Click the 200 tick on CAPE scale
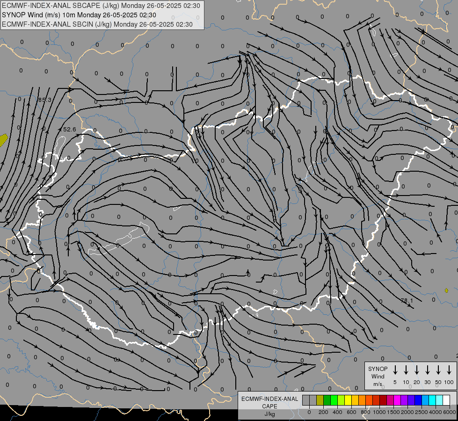Viewport: 458px width, 421px height. click(x=323, y=412)
